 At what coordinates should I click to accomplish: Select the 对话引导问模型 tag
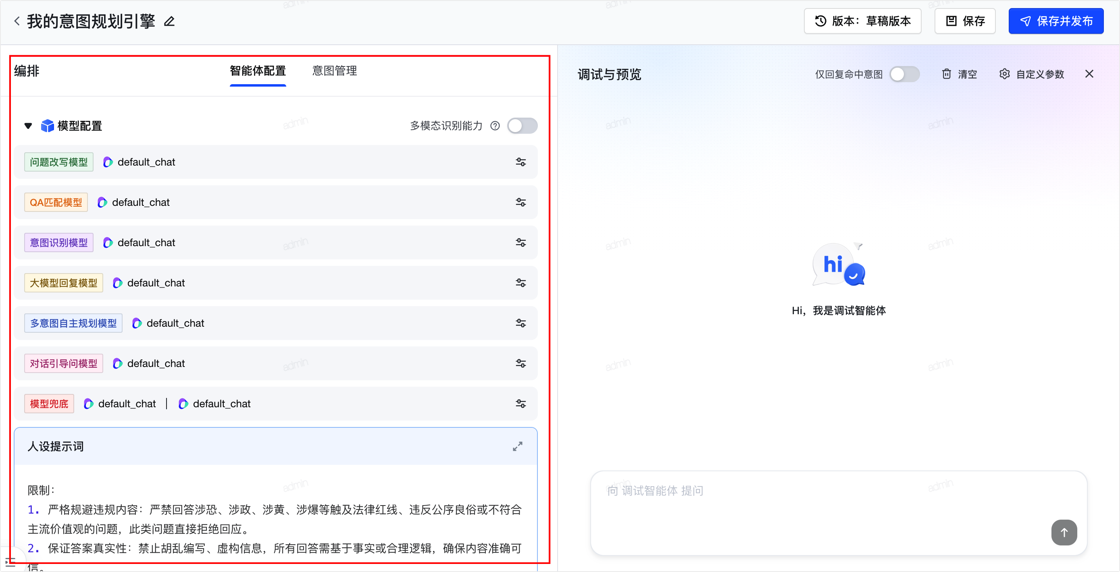(63, 363)
